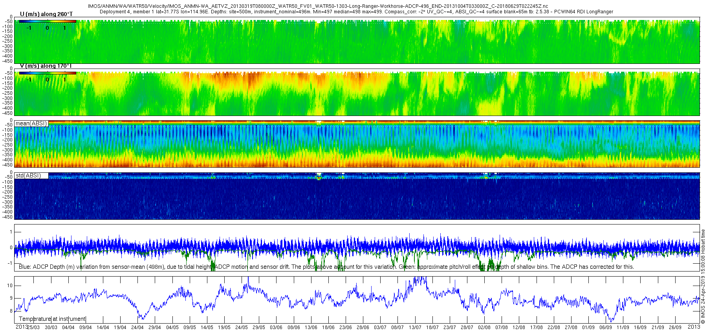Click the 23/07 date tick label
The image size is (707, 333).
click(449, 328)
